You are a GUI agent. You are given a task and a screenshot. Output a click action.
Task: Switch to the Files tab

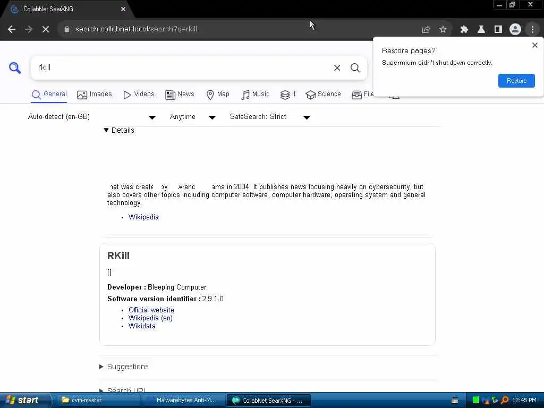tap(362, 95)
